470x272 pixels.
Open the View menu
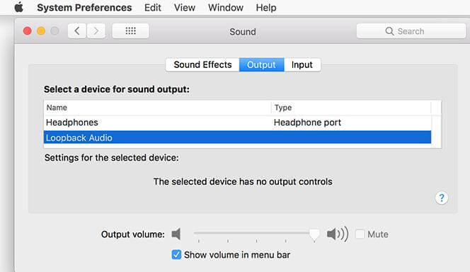[185, 8]
